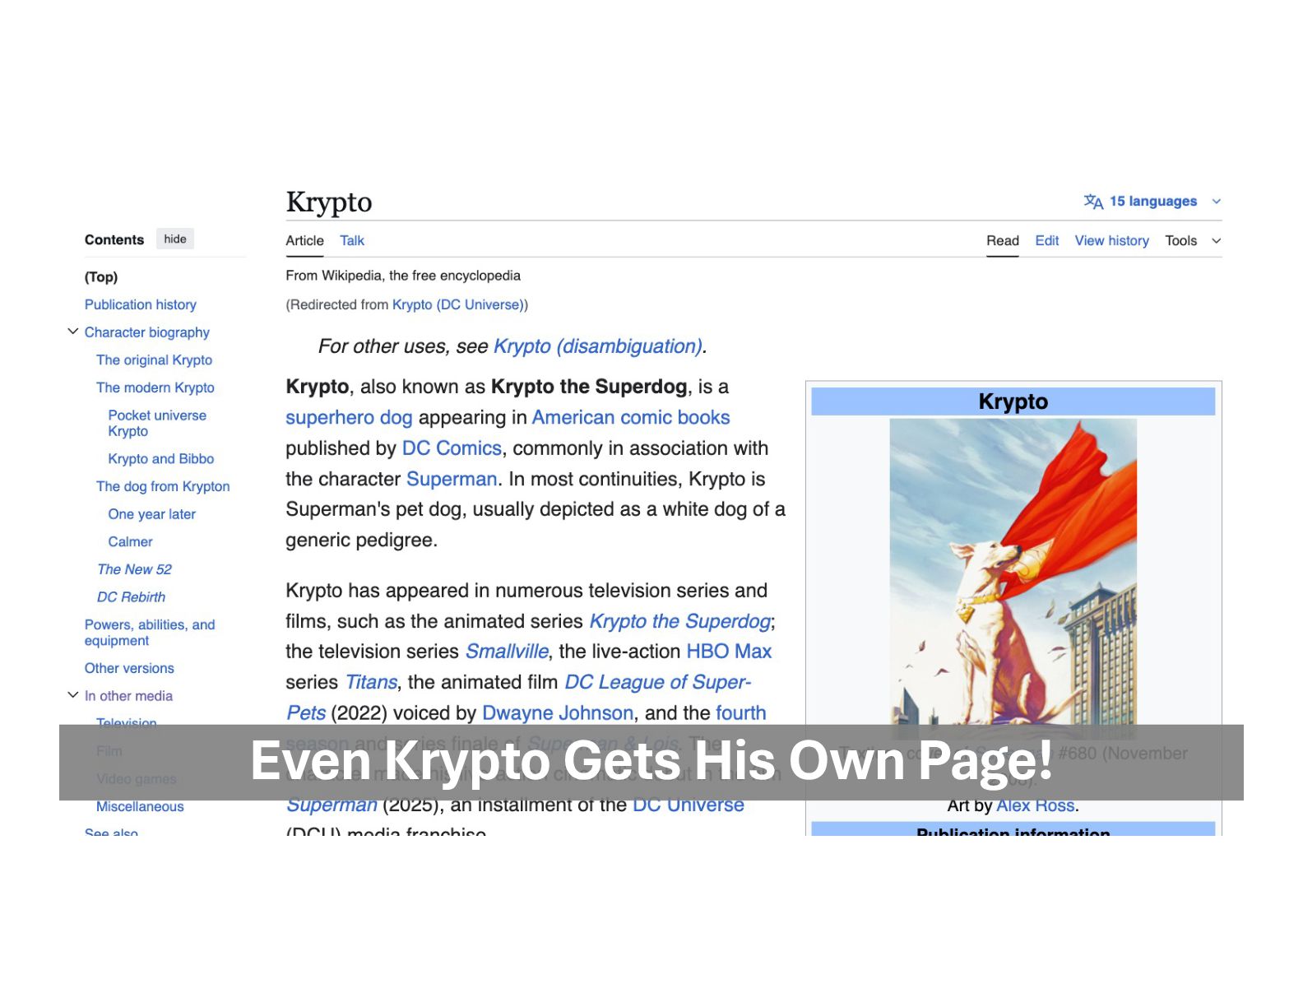Viewport: 1303px width, 1007px height.
Task: Open the DC Comics link
Action: point(452,448)
